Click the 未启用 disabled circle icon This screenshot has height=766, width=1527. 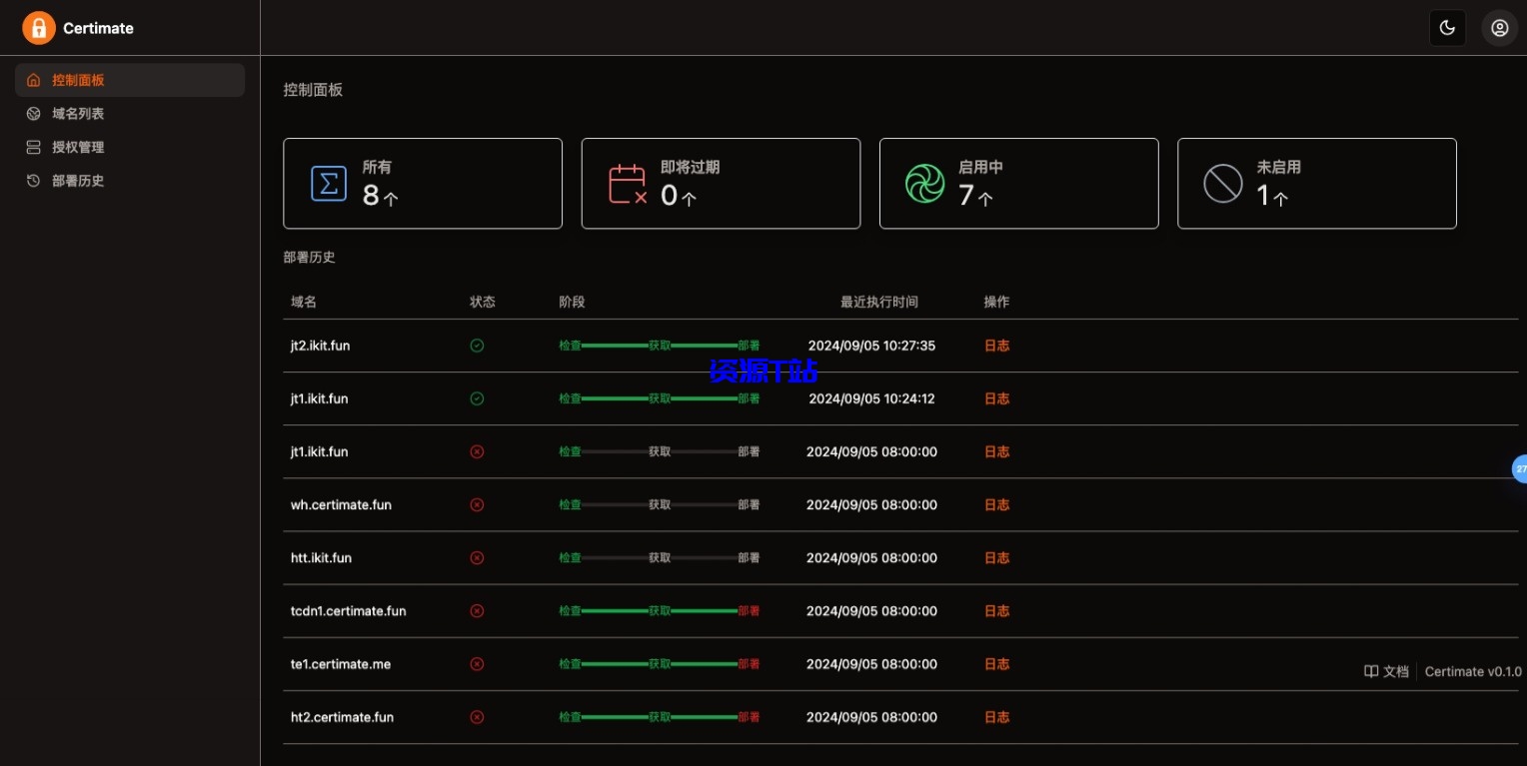pos(1222,183)
